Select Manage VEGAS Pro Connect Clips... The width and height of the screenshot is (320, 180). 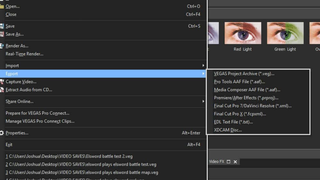tap(103, 121)
